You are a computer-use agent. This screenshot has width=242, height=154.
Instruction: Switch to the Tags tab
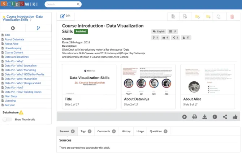86,132
